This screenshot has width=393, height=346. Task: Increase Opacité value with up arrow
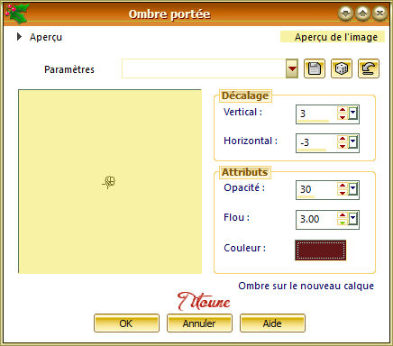[343, 186]
